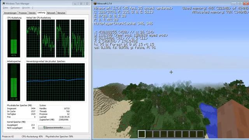Open the Optionen menu
The height and width of the screenshot is (140, 249).
coord(15,8)
